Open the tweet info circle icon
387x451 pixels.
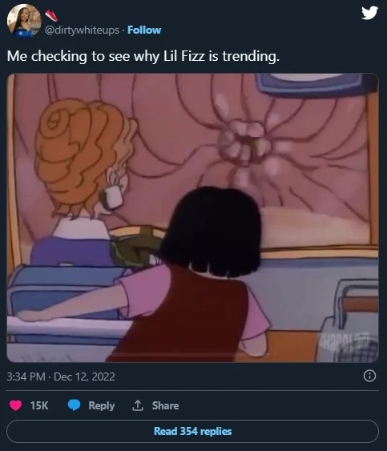click(x=369, y=376)
